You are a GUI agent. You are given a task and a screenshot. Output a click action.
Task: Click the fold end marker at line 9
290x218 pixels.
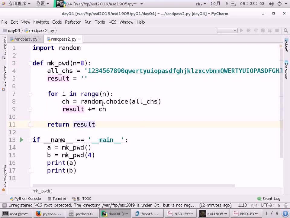(30, 109)
